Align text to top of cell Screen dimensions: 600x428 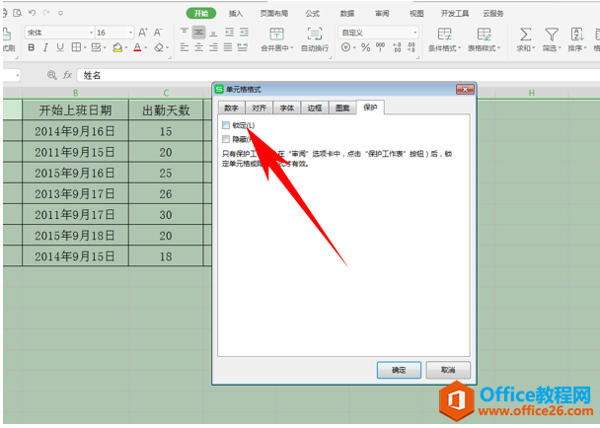click(185, 32)
